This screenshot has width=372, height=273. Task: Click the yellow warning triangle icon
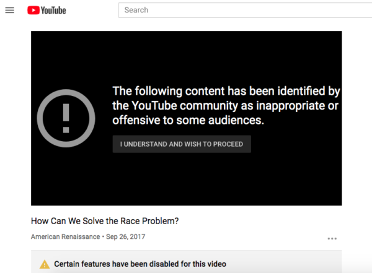click(45, 264)
